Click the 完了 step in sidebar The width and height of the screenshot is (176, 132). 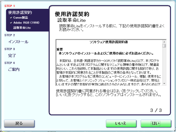point(12,56)
